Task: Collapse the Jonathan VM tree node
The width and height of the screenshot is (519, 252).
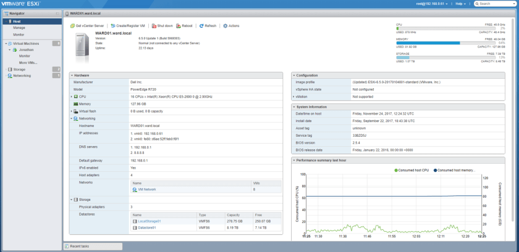Action: tap(10, 50)
